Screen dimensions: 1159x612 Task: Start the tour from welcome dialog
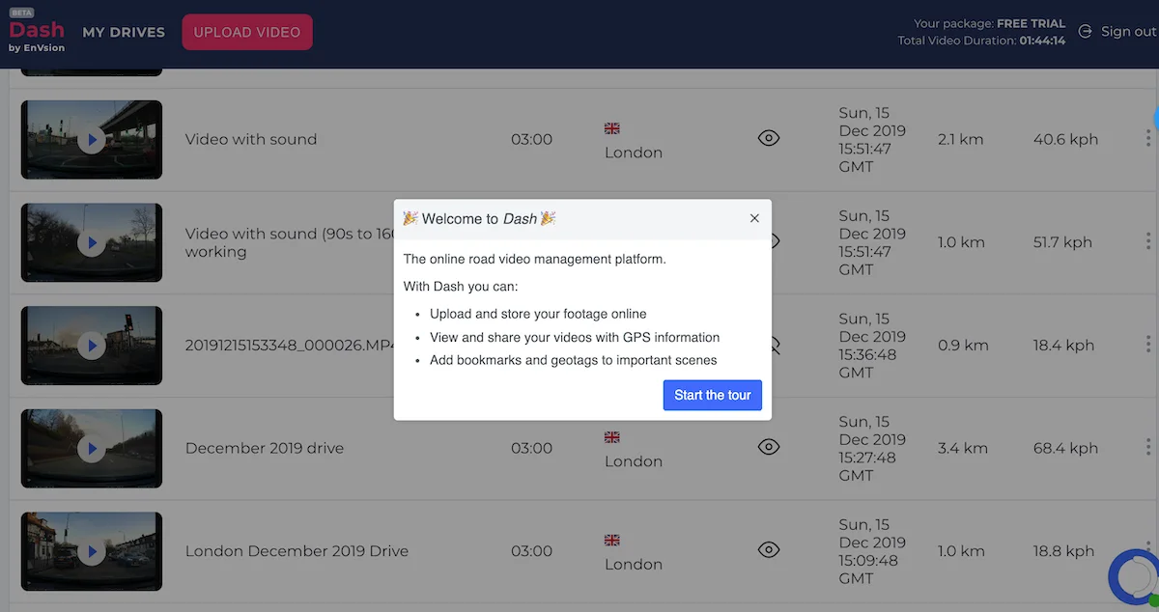tap(713, 395)
